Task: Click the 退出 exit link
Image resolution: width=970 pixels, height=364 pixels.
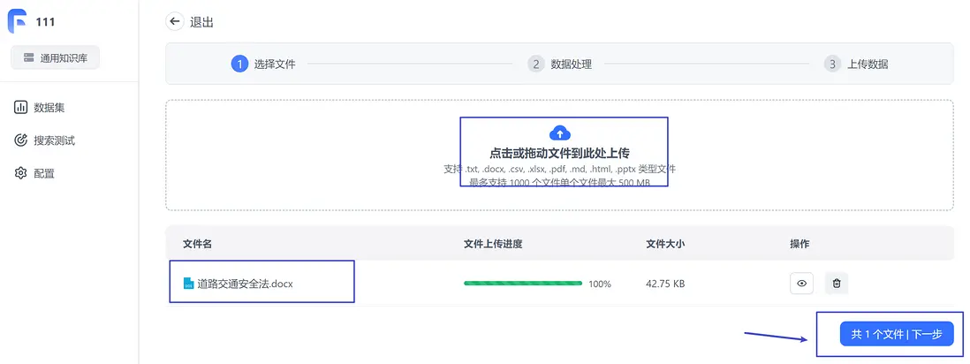Action: (x=201, y=22)
